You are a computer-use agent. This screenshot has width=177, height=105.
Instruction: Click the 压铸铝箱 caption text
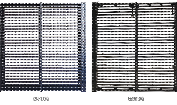tap(136, 99)
